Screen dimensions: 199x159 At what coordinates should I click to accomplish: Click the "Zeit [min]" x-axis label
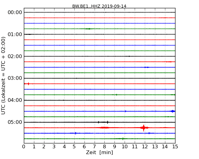[x=99, y=152]
